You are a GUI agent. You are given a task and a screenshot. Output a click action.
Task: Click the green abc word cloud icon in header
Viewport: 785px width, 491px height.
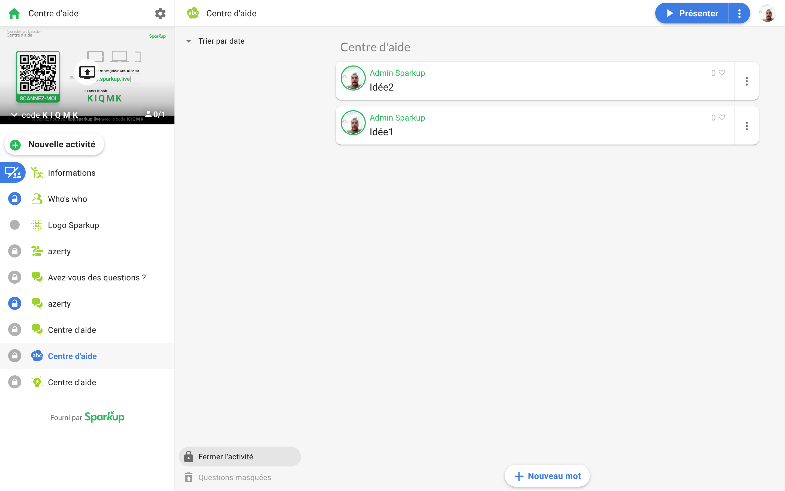pos(193,13)
